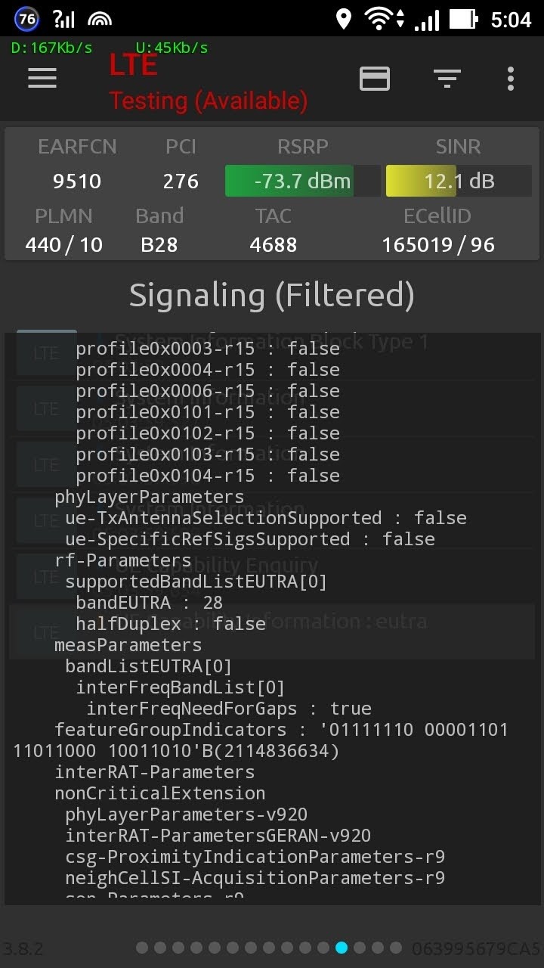
Task: Select the rf-Parameters entry
Action: point(122,560)
